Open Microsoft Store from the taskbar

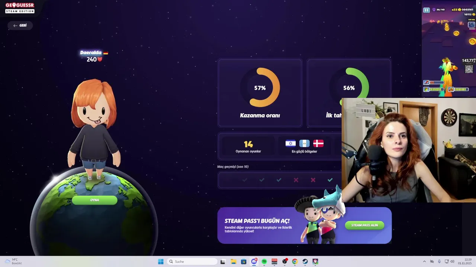click(x=244, y=261)
